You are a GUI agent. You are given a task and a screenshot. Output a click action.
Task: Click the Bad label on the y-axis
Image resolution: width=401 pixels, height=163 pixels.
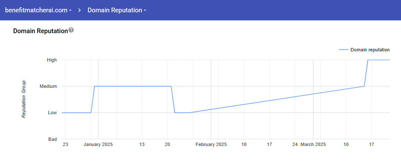click(x=53, y=139)
